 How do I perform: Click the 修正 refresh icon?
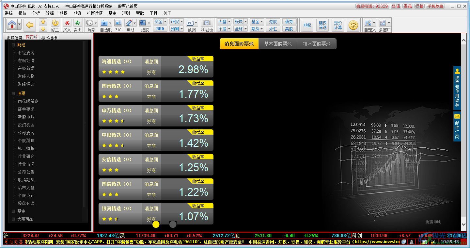coord(55,23)
